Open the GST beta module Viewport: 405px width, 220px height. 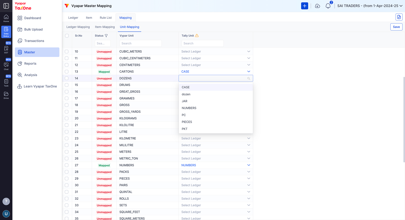[x=6, y=50]
